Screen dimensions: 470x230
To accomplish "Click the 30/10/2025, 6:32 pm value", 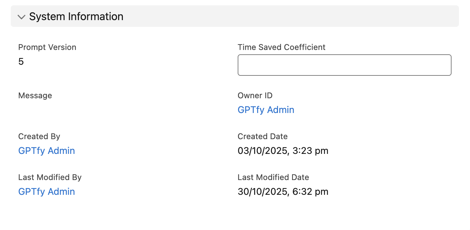I will point(283,192).
